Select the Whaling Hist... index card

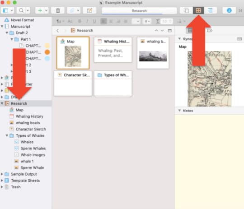[113, 50]
